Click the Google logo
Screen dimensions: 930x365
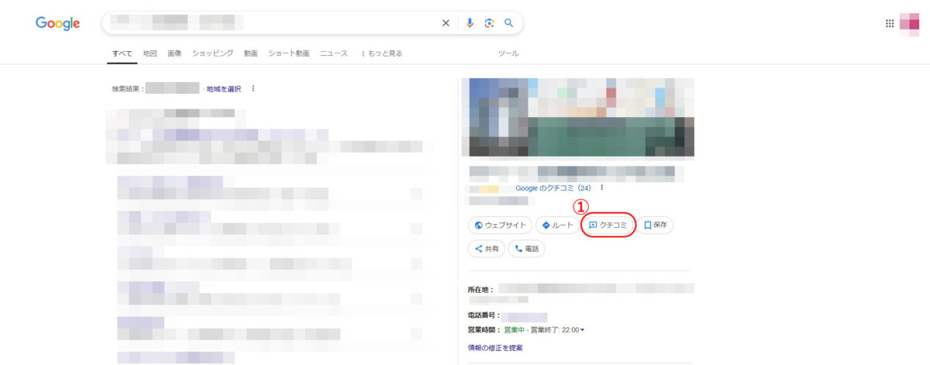[x=57, y=23]
